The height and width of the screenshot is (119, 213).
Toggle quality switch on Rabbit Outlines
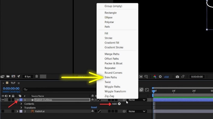(x=99, y=100)
